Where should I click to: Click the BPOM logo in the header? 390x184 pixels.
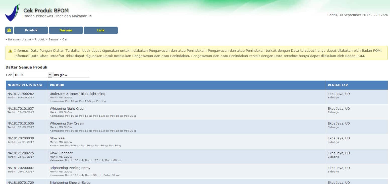(x=12, y=13)
